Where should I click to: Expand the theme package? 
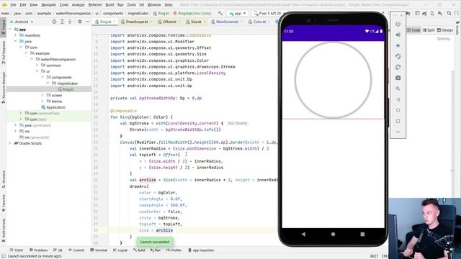pyautogui.click(x=42, y=101)
